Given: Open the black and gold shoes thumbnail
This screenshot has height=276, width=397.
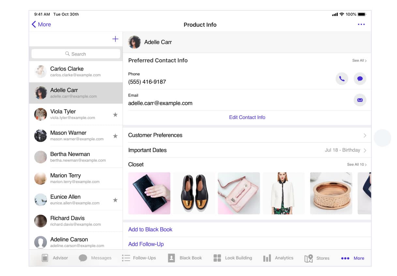Looking at the screenshot, I should pos(194,193).
